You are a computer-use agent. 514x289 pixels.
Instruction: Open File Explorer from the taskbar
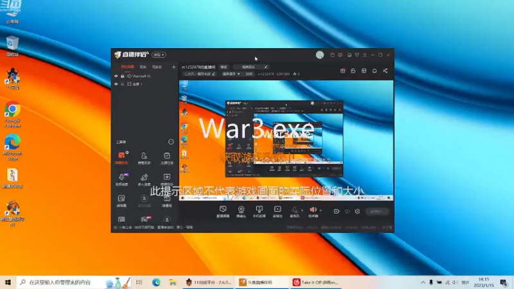coord(172,282)
